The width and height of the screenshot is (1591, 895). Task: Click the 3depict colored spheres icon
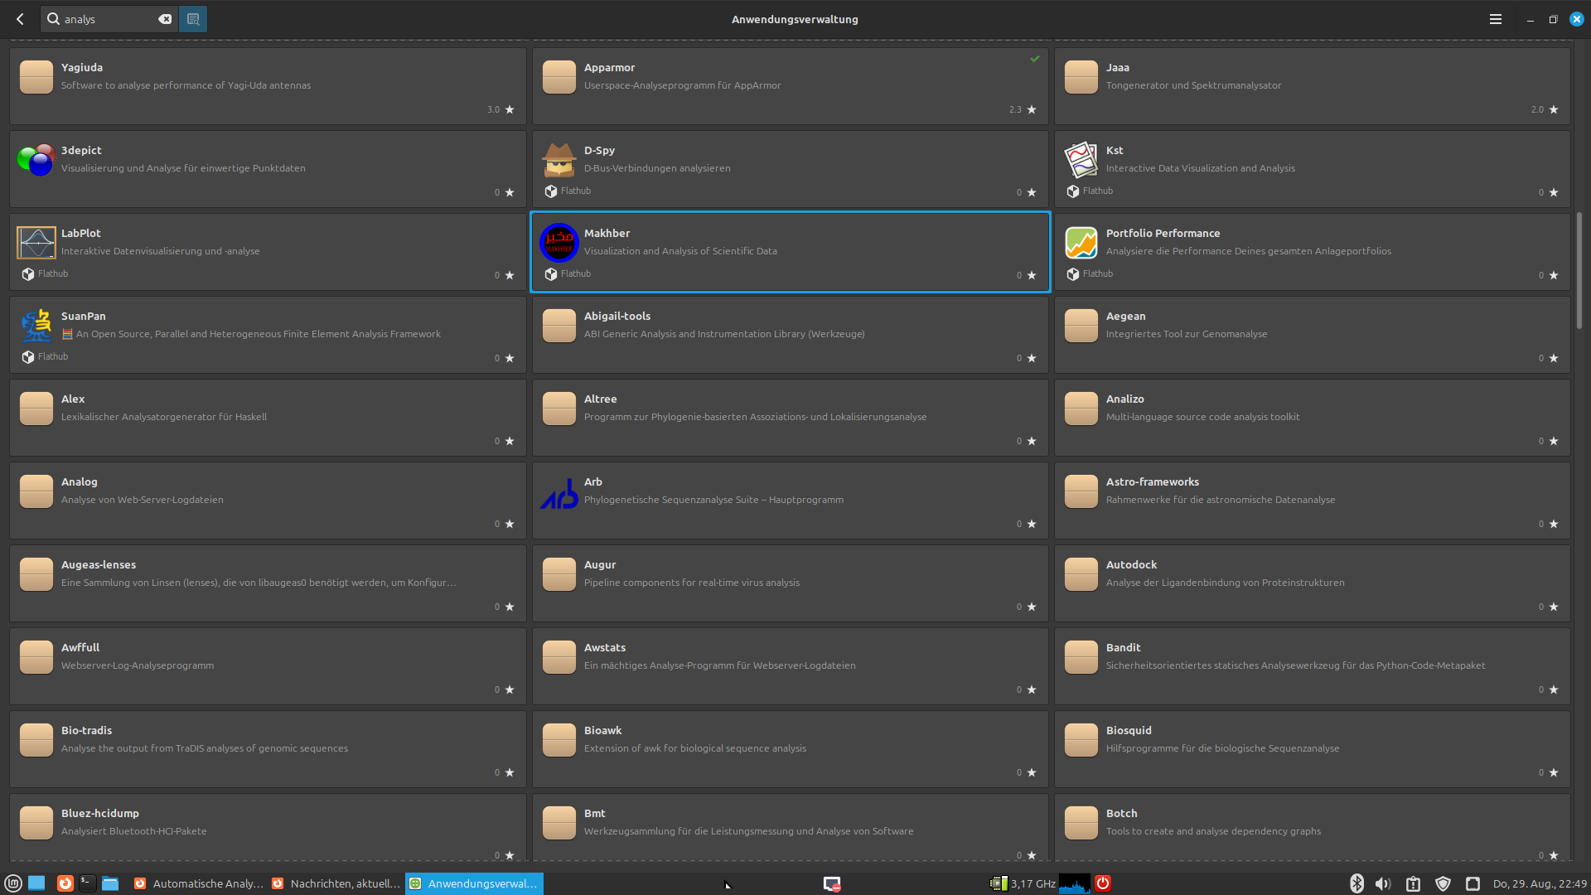36,160
